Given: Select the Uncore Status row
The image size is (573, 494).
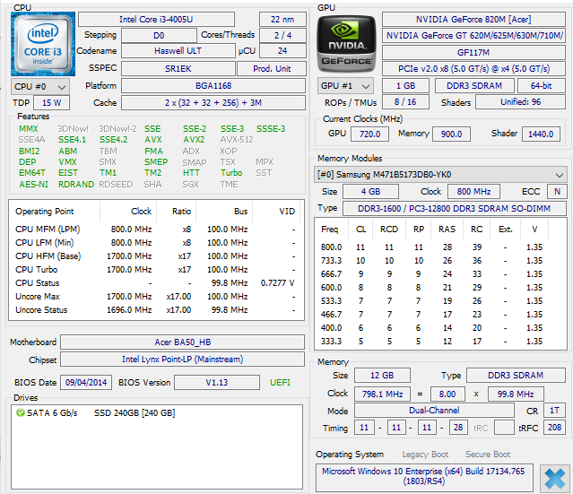Looking at the screenshot, I should 155,310.
